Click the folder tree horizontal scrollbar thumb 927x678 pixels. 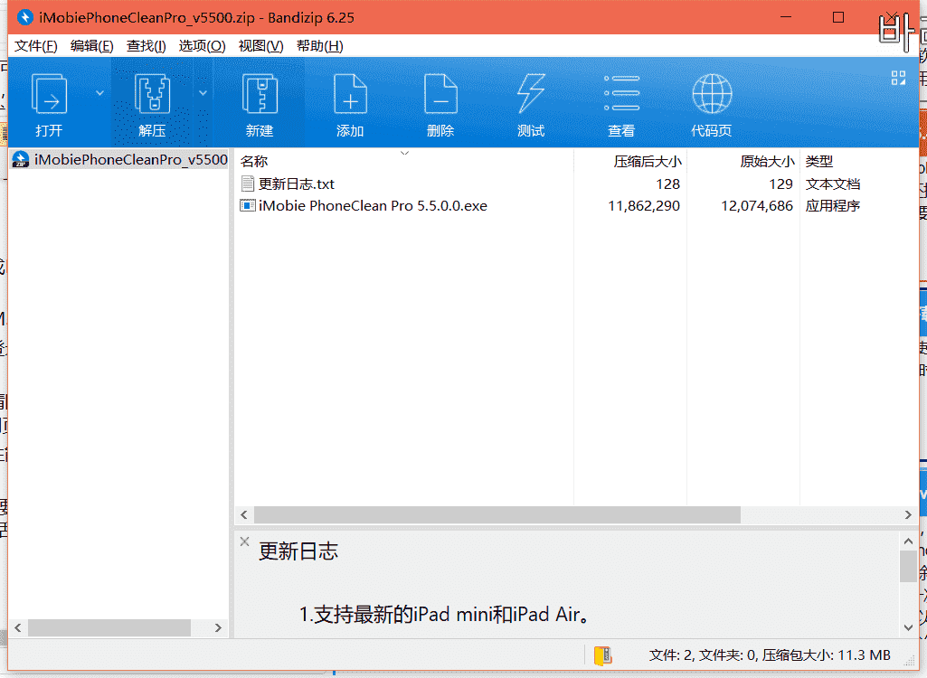click(109, 627)
